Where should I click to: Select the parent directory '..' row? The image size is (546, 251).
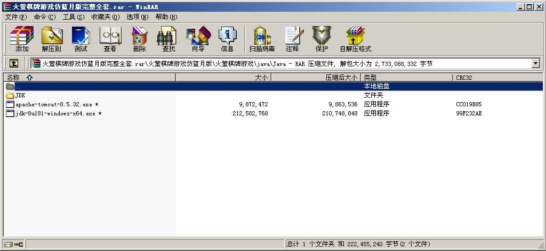(x=273, y=86)
